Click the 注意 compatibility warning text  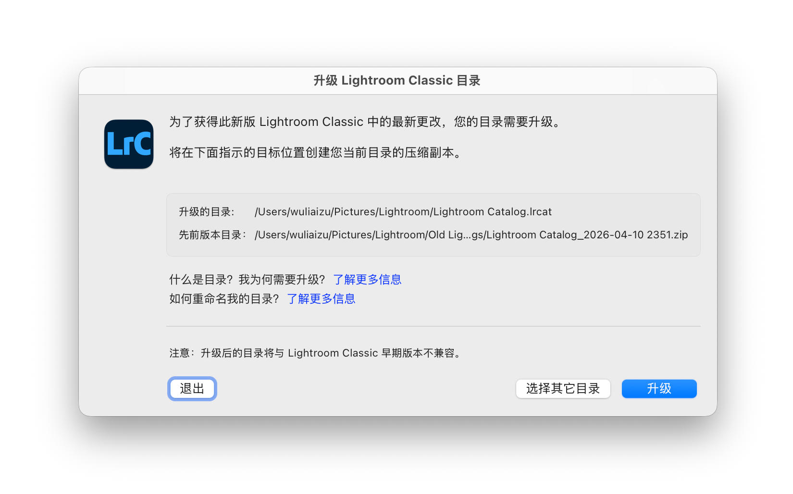315,353
